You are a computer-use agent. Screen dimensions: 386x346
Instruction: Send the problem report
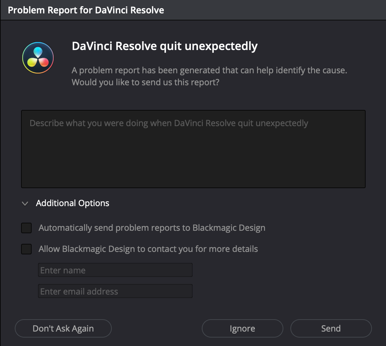[x=331, y=328]
